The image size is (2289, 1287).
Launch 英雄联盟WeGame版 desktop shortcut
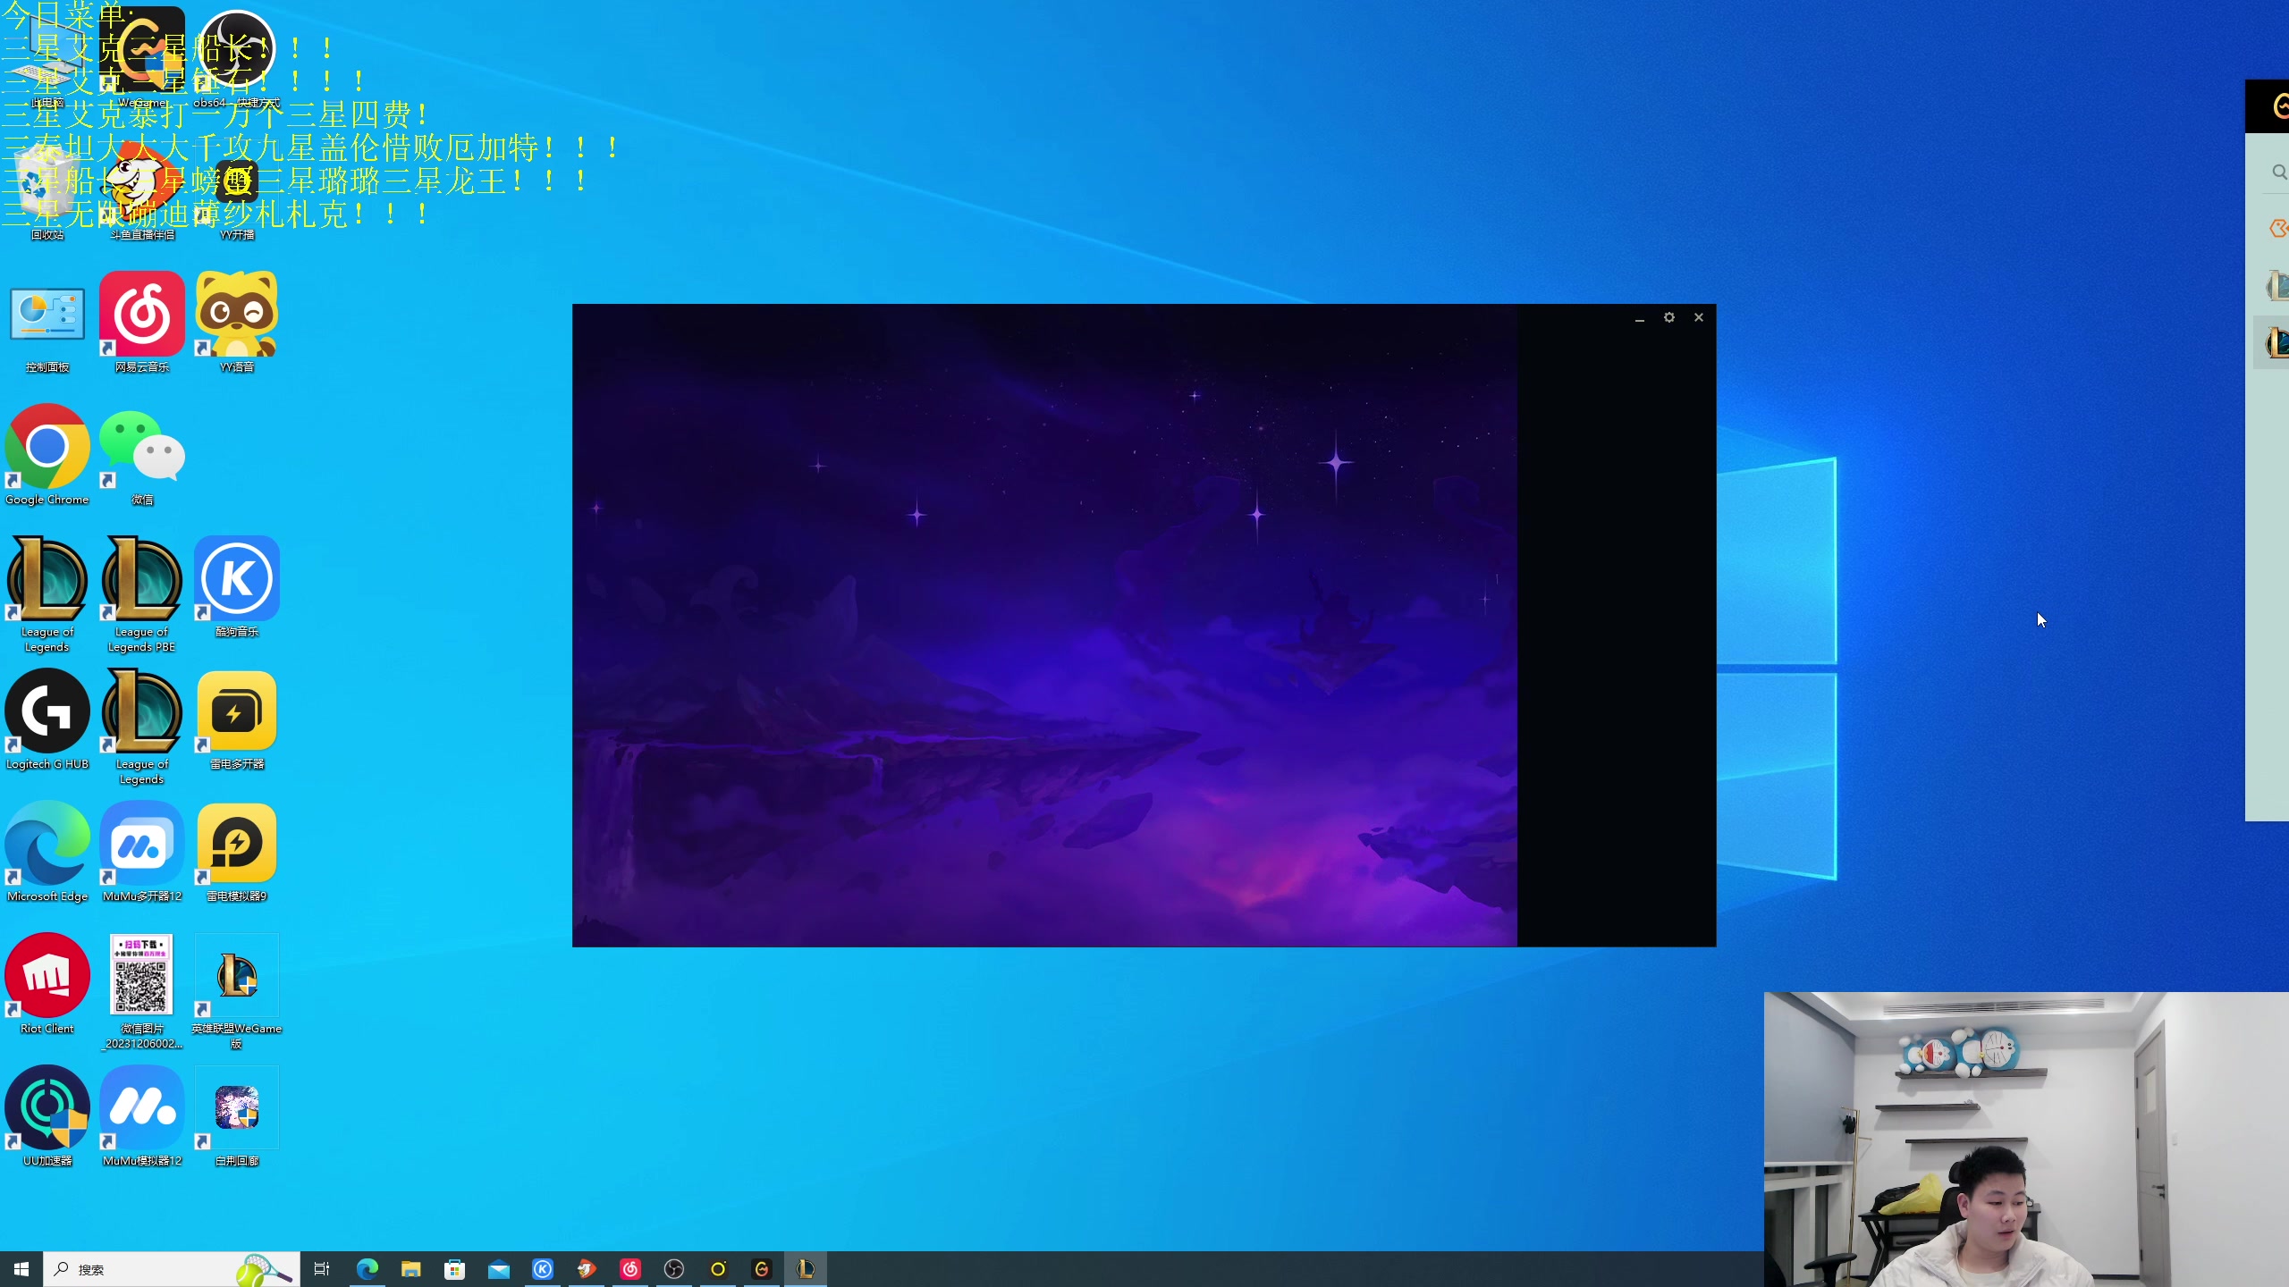(x=237, y=992)
